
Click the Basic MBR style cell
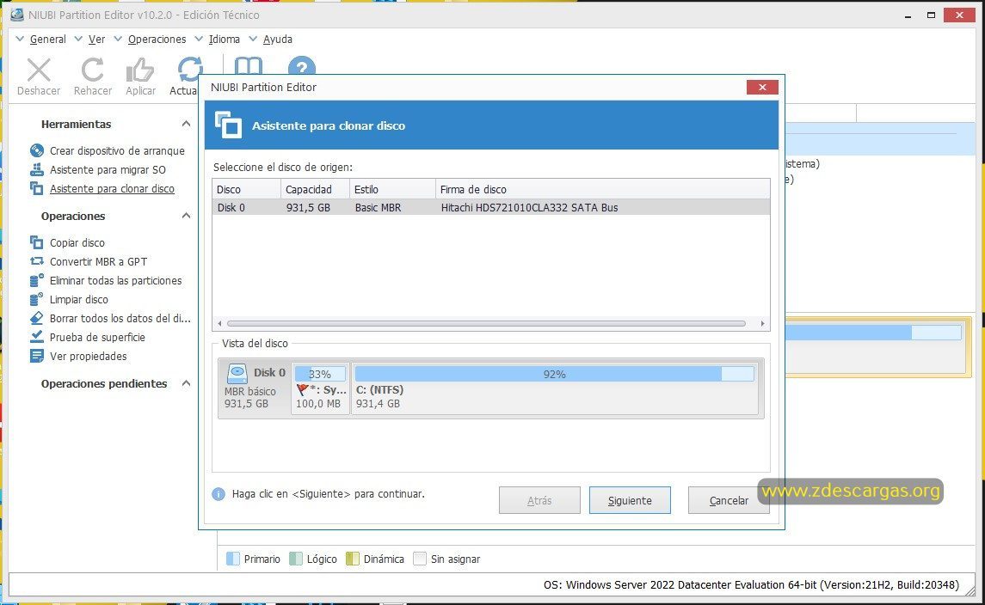(x=378, y=207)
